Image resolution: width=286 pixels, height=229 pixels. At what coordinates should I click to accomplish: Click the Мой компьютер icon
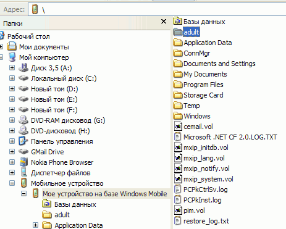(x=12, y=57)
